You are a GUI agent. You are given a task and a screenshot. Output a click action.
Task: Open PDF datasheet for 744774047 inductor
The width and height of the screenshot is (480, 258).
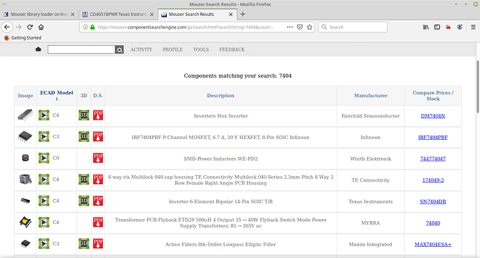point(98,158)
